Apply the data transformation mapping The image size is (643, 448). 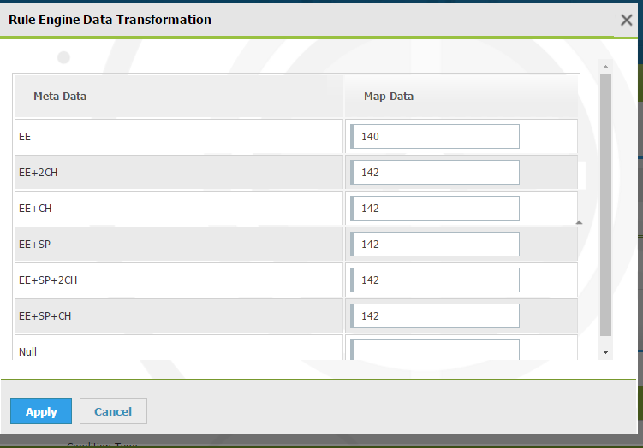click(41, 411)
